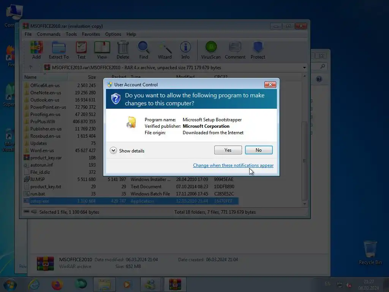Open the Commands menu in WinRAR
Screen dimensions: 389x292
coord(49,34)
